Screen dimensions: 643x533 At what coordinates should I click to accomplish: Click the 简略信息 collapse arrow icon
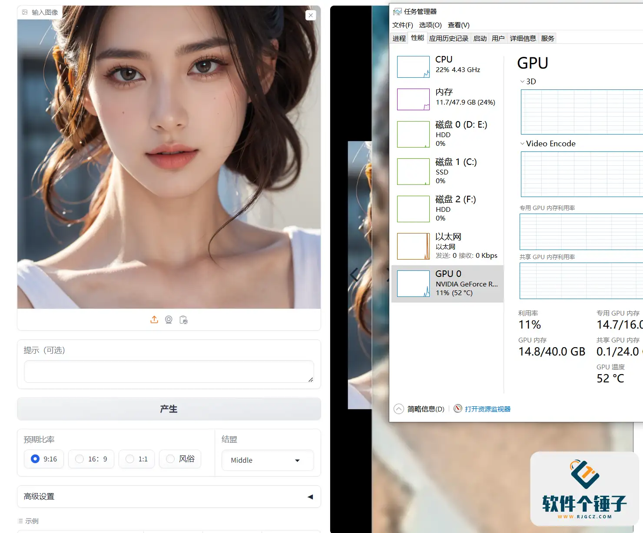tap(399, 409)
